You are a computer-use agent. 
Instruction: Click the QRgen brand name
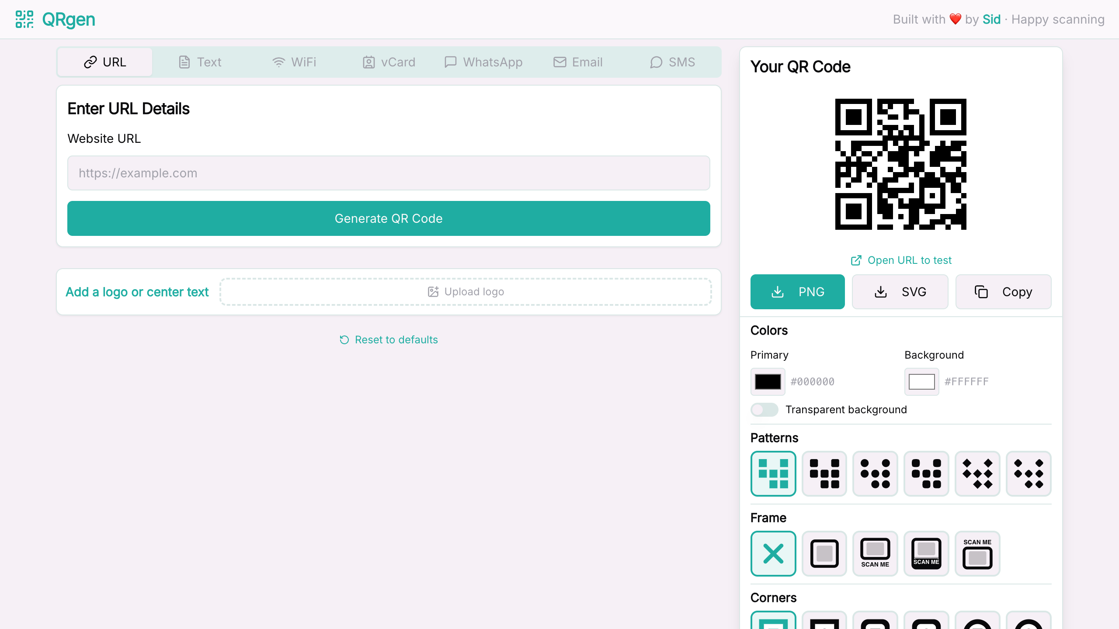(x=69, y=20)
